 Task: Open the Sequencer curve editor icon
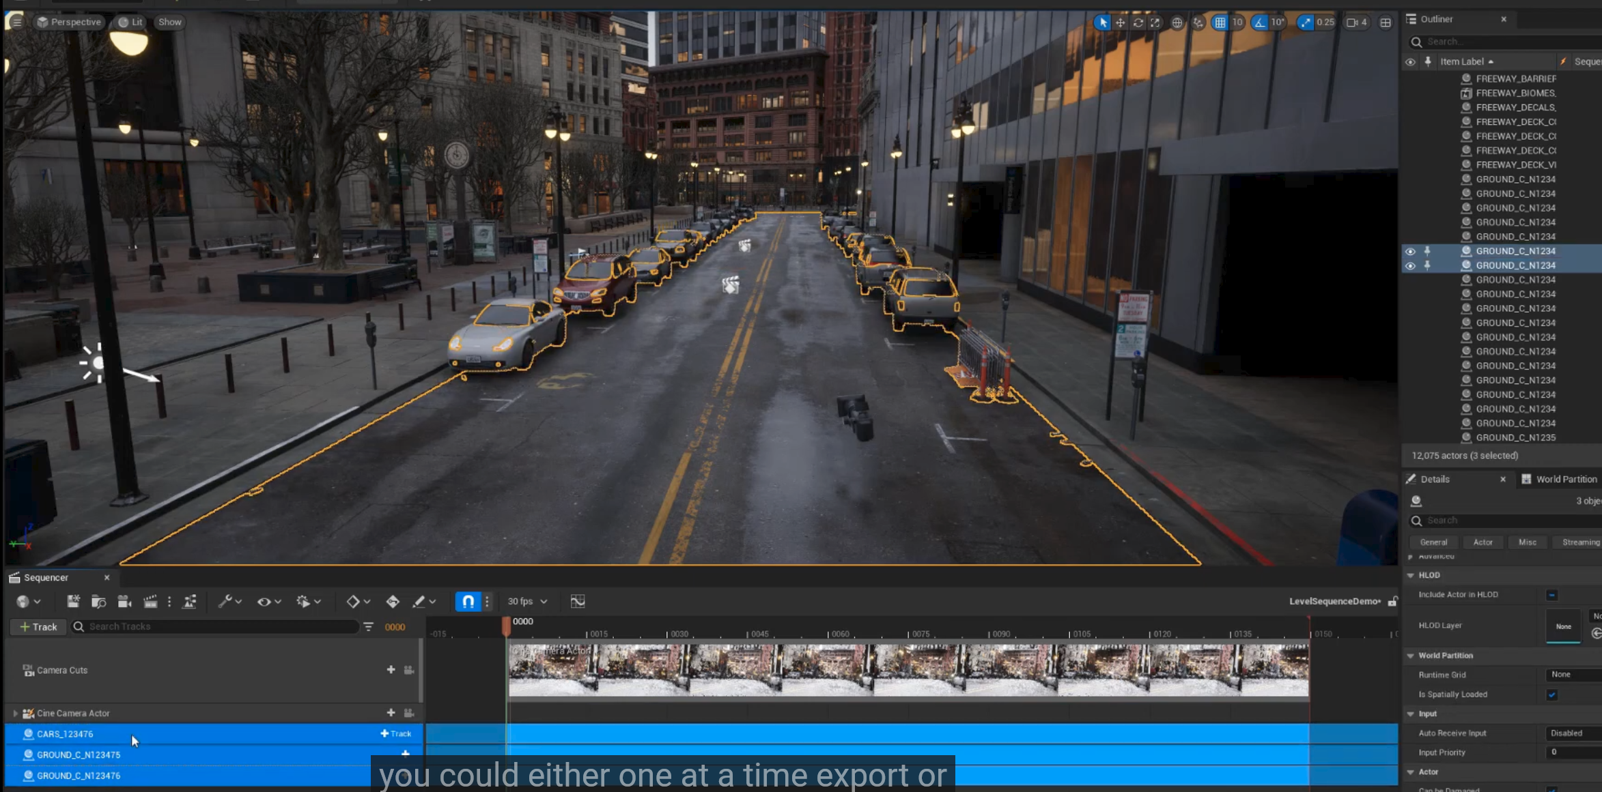[578, 601]
